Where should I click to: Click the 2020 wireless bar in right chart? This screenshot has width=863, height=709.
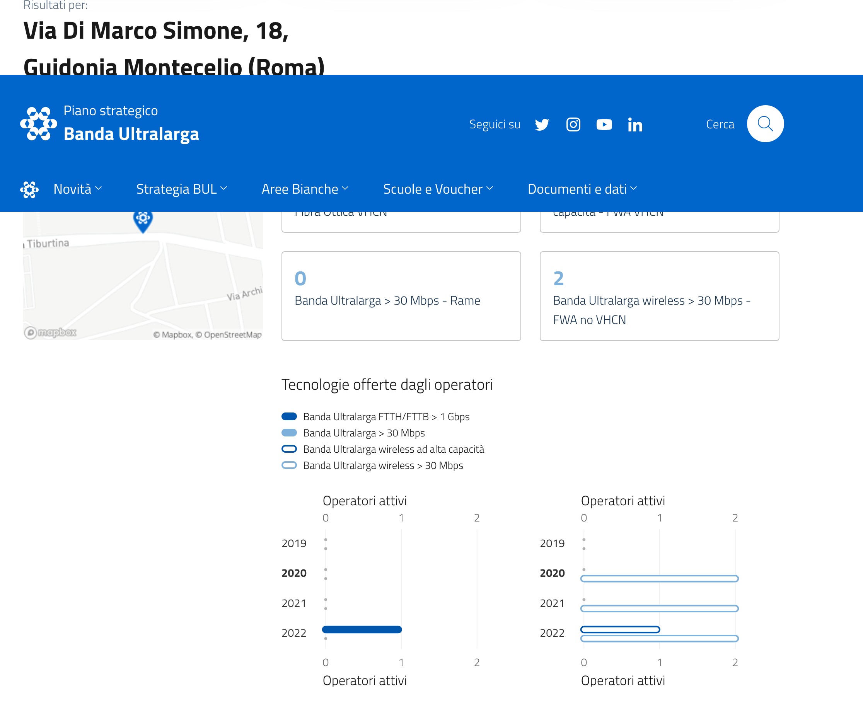(x=659, y=578)
